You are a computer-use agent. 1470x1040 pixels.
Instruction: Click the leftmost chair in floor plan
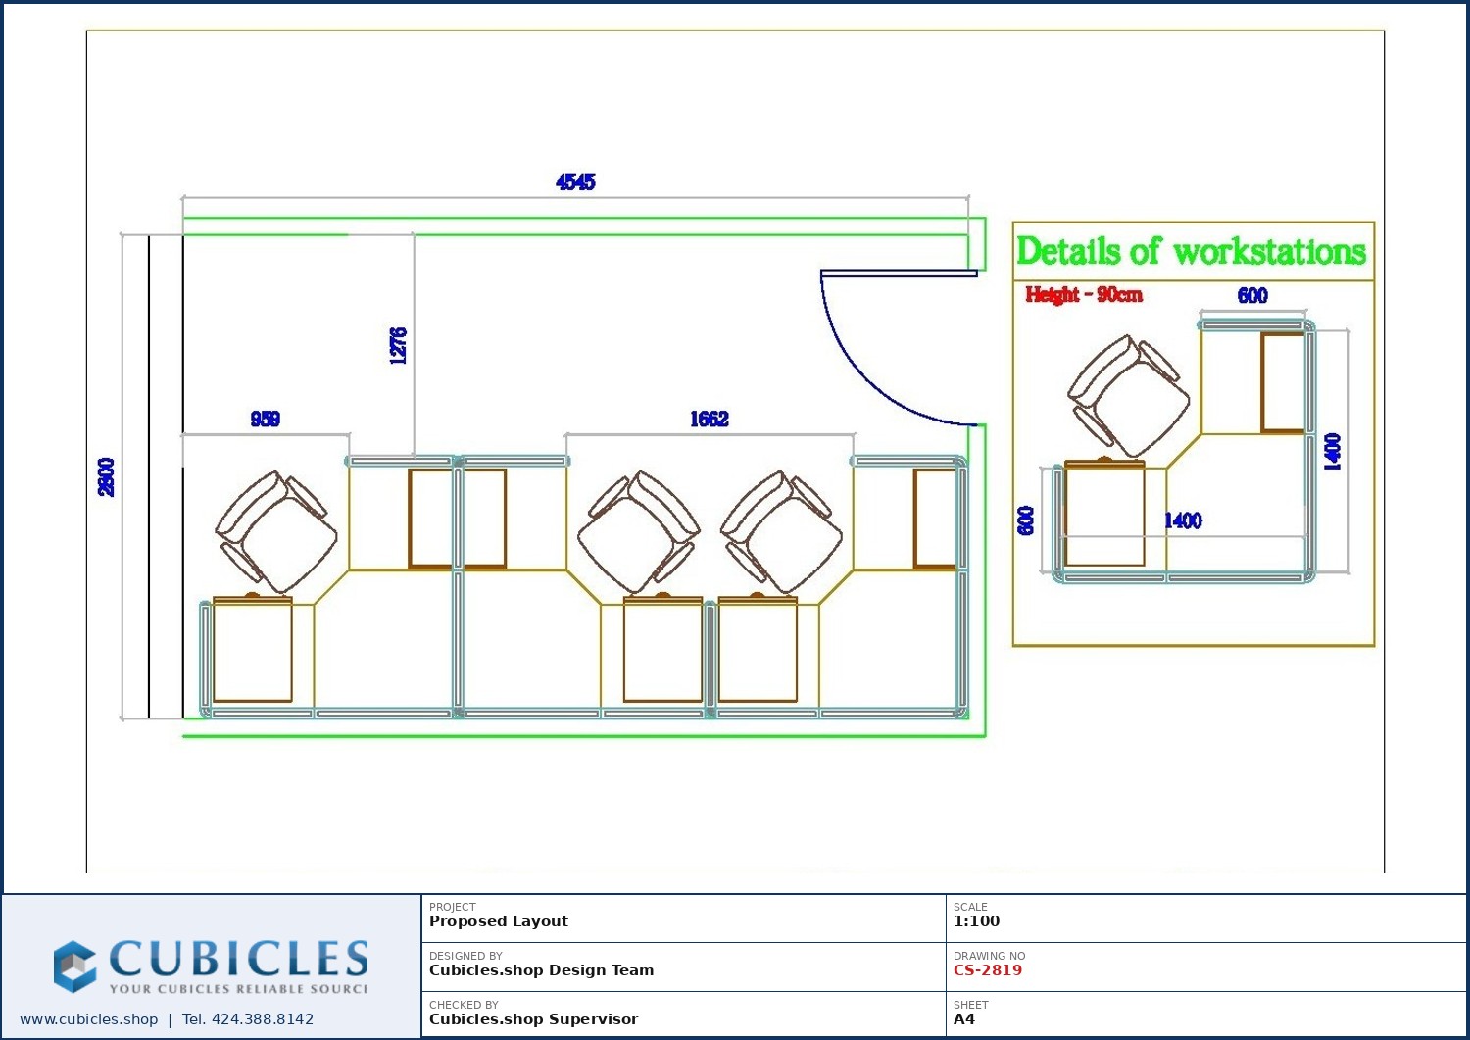[x=276, y=532]
